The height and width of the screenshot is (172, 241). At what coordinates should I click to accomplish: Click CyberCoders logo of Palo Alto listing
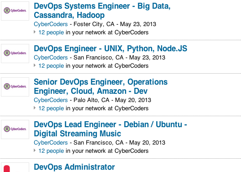coord(15,87)
